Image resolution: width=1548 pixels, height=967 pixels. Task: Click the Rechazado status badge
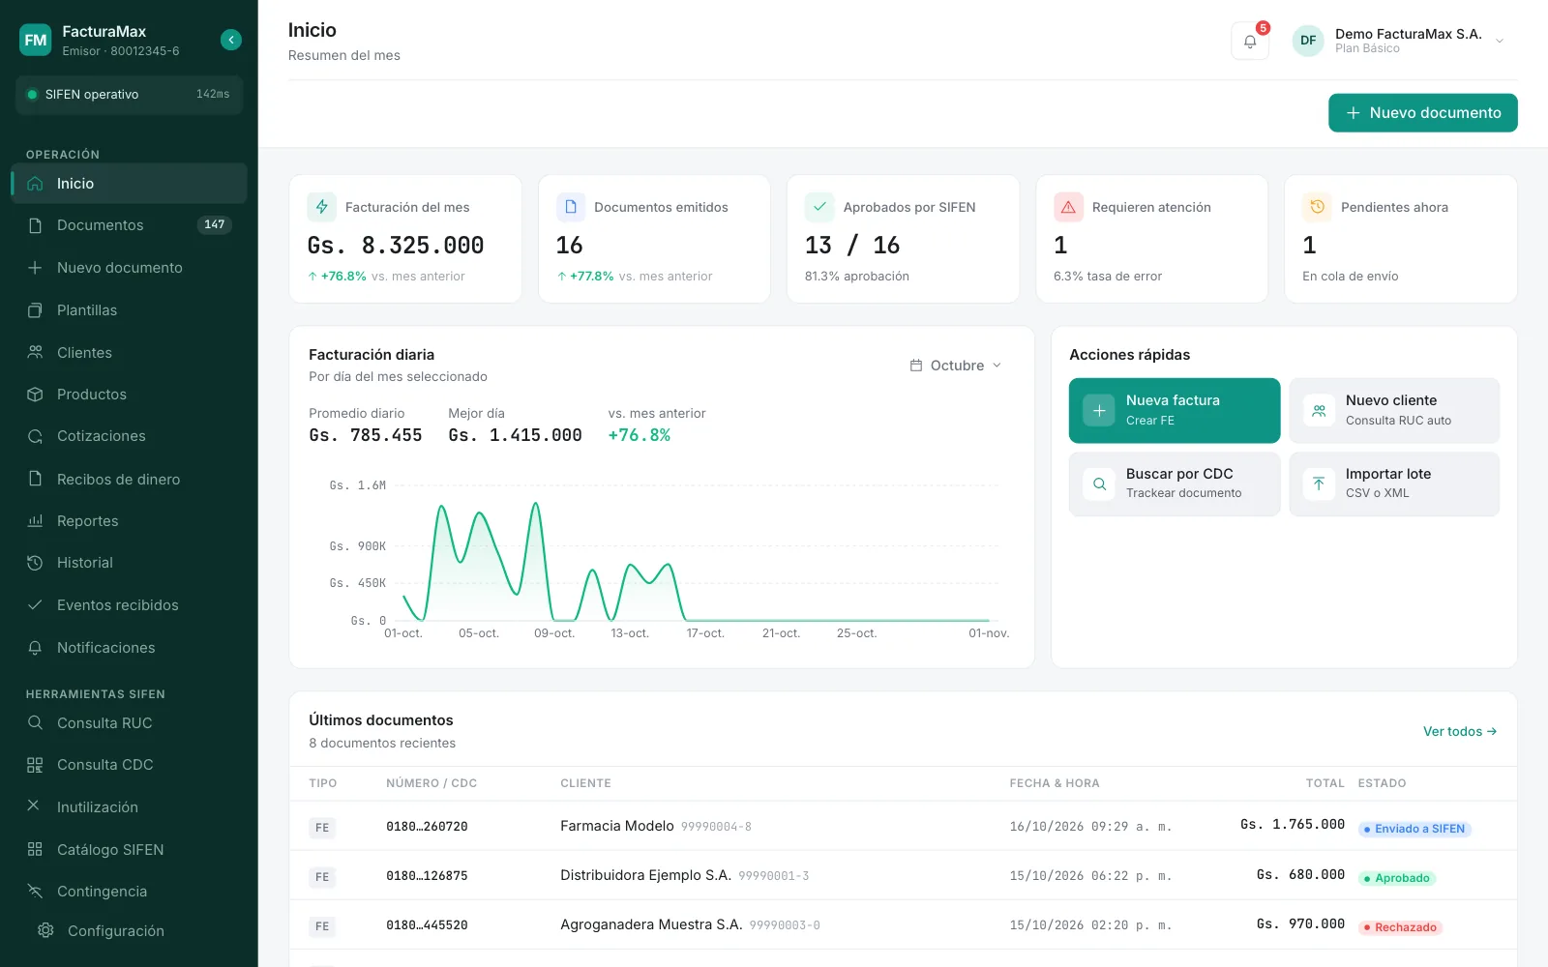[x=1400, y=927]
